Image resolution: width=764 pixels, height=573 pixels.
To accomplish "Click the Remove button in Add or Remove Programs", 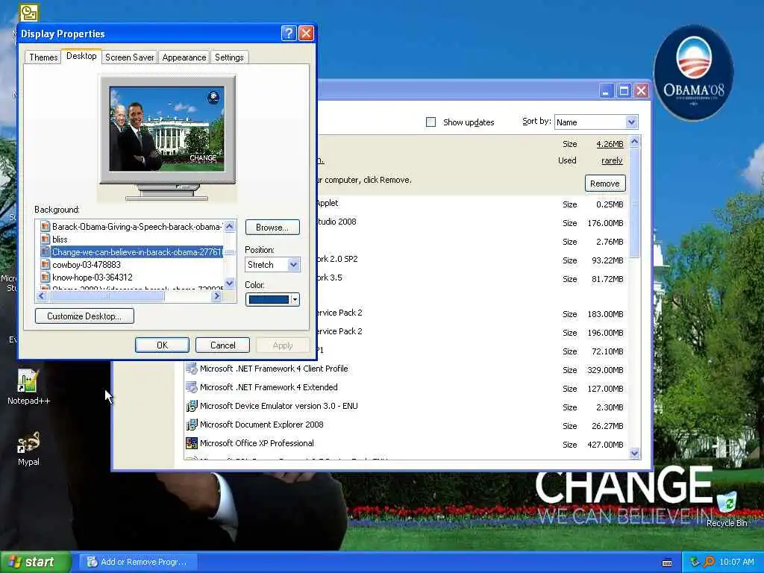I will click(604, 184).
